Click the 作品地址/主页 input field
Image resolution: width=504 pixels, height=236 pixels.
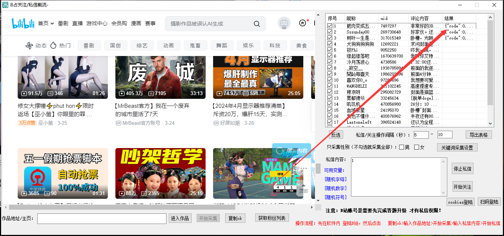(x=101, y=218)
